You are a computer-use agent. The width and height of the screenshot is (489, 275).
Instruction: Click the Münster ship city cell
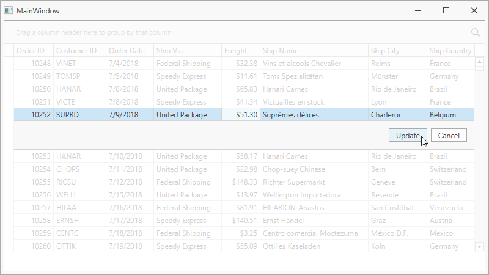(x=398, y=76)
